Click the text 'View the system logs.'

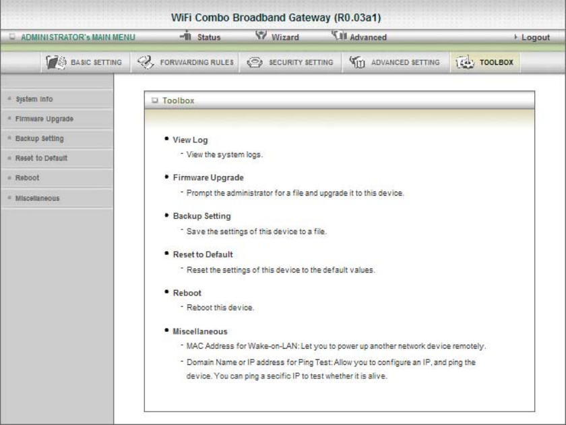pyautogui.click(x=224, y=154)
